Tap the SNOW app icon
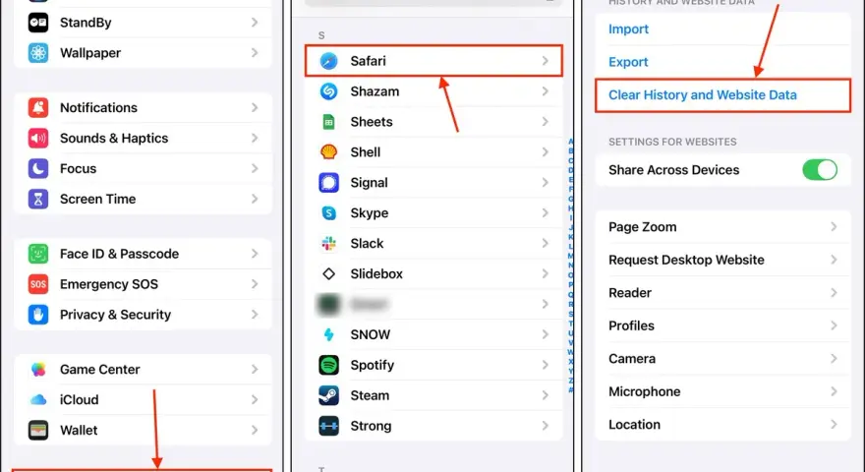This screenshot has width=865, height=472. 328,334
